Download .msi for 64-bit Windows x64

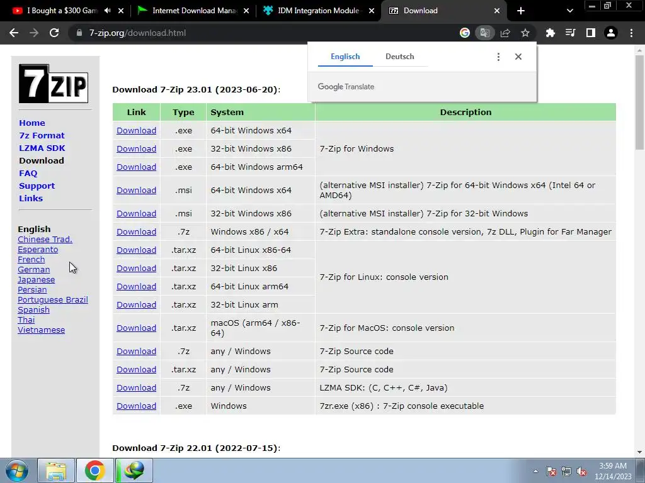(136, 190)
